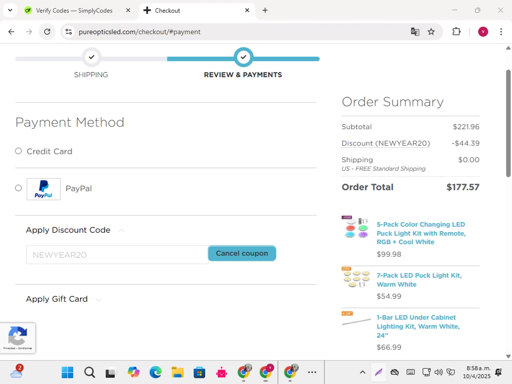Click the US - FREE Standard Shipping text
Screen dimensions: 512x384
click(384, 169)
